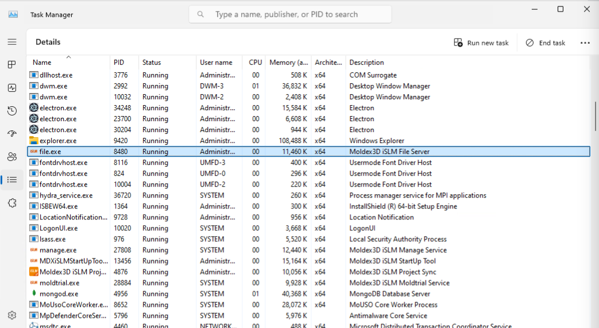Click description Moldex3D iSLM Moldtrial Service
This screenshot has height=328, width=599.
pos(399,283)
